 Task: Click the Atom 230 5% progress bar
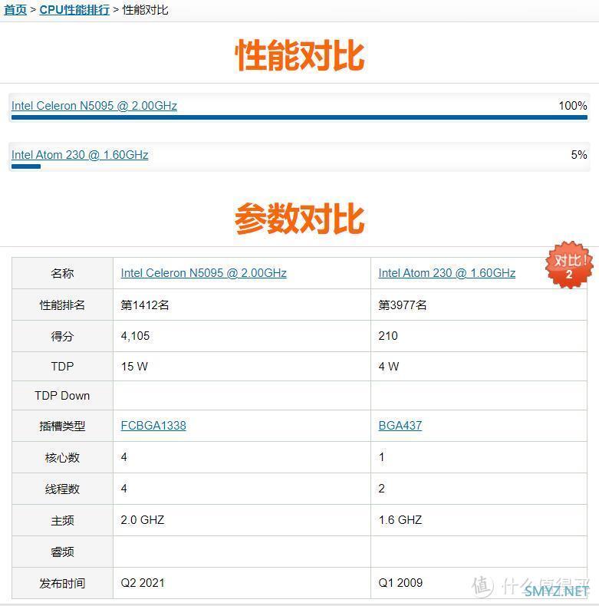(26, 166)
